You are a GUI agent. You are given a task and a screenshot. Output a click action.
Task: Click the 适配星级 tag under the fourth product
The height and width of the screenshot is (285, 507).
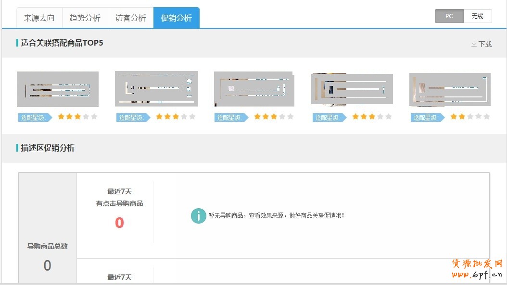[330, 117]
